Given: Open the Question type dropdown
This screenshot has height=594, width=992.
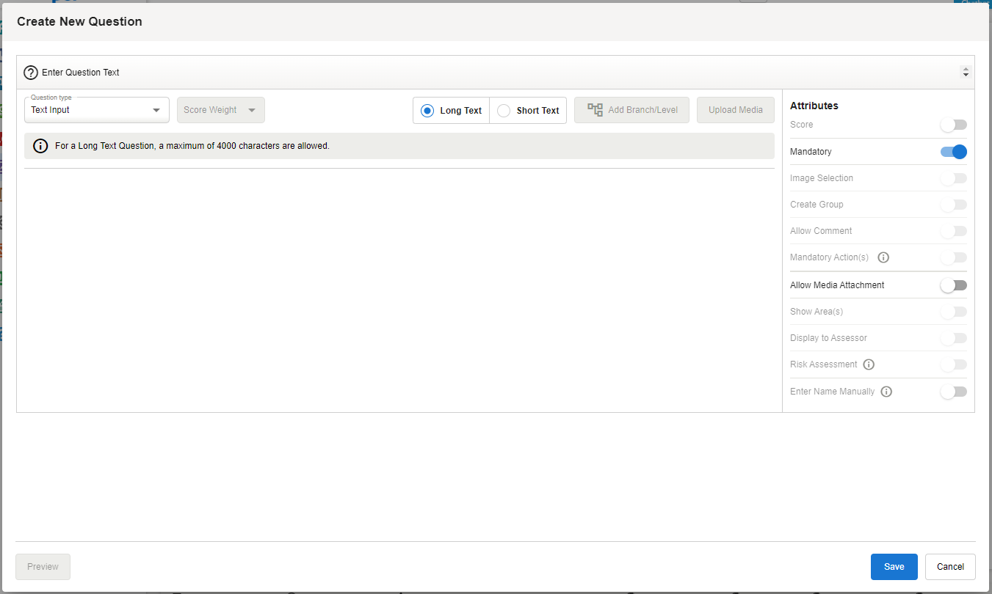Looking at the screenshot, I should point(96,110).
